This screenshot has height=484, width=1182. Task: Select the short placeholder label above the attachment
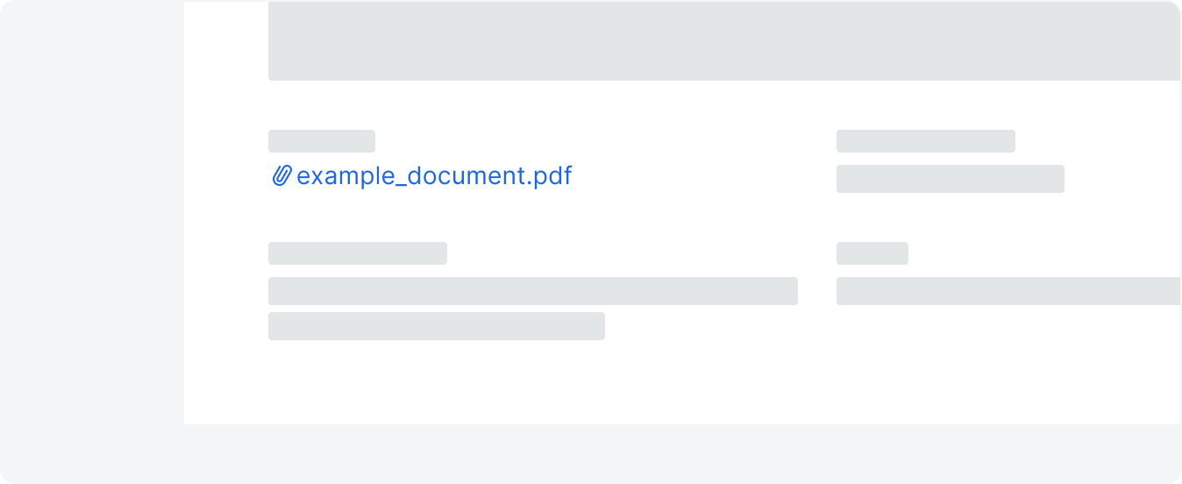point(322,141)
